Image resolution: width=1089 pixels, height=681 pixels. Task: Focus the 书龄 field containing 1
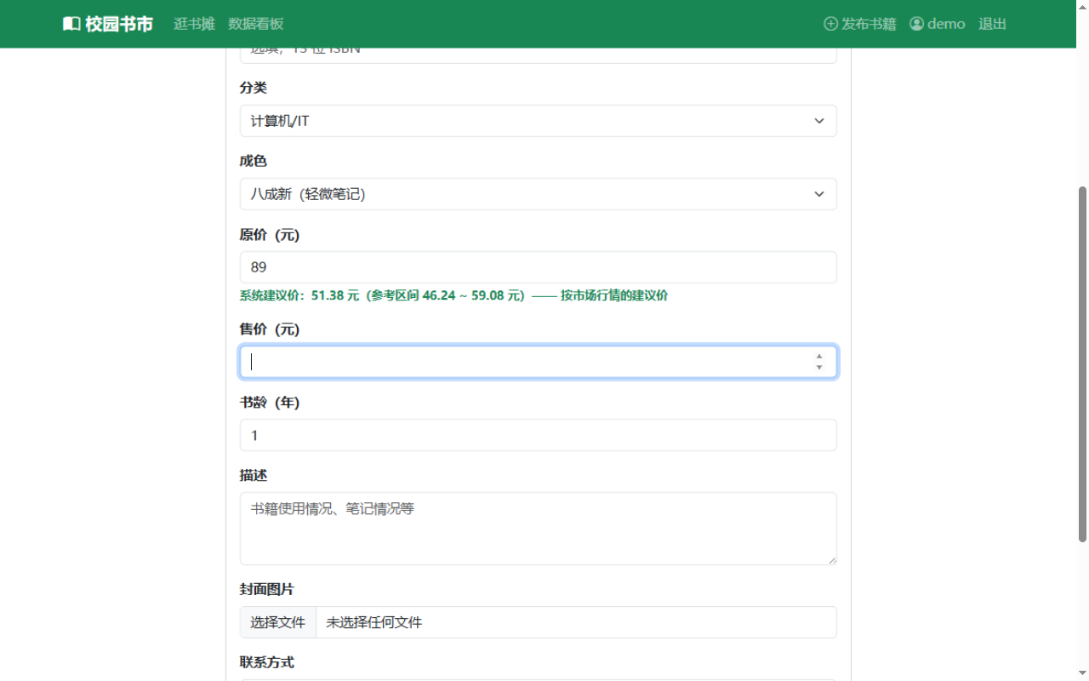click(x=538, y=435)
